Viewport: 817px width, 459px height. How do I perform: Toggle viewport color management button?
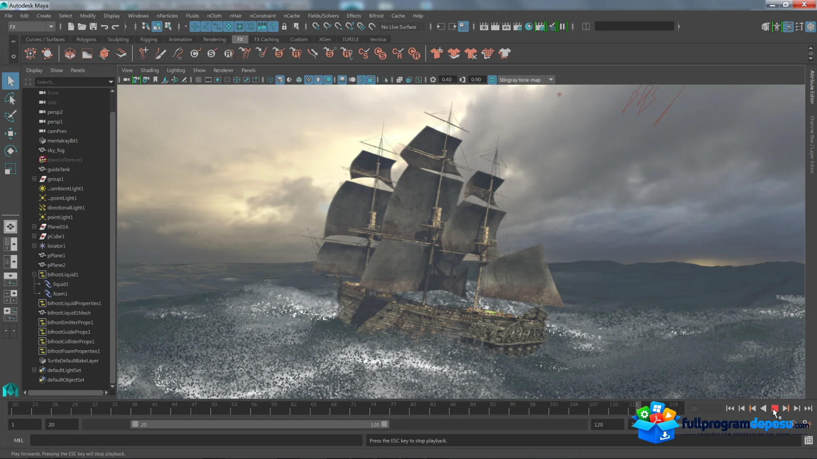[x=492, y=79]
